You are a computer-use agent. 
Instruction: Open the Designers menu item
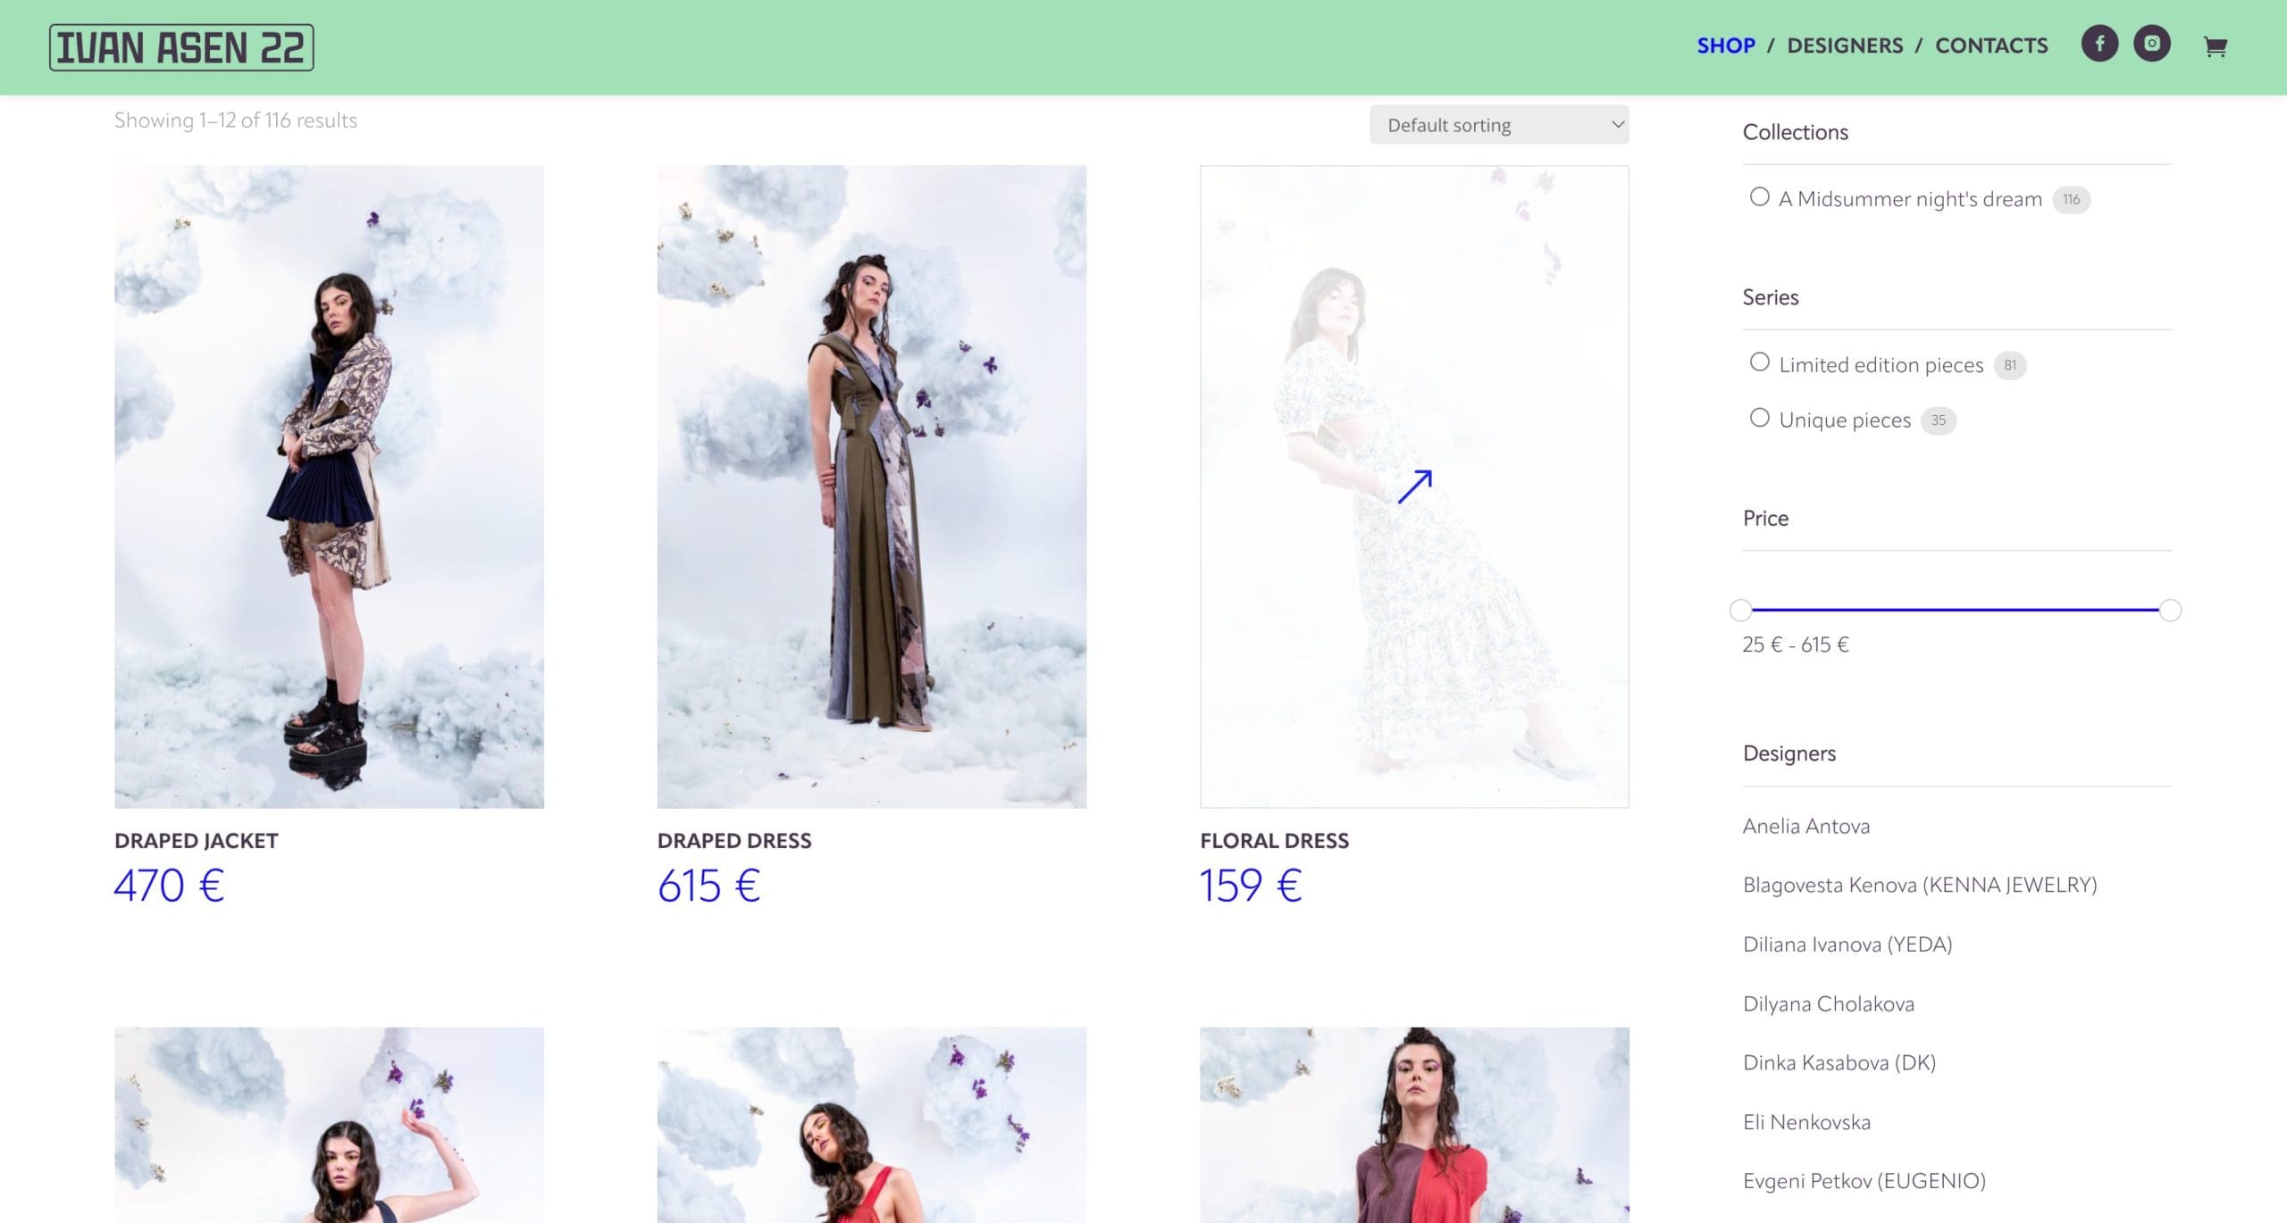click(1844, 46)
